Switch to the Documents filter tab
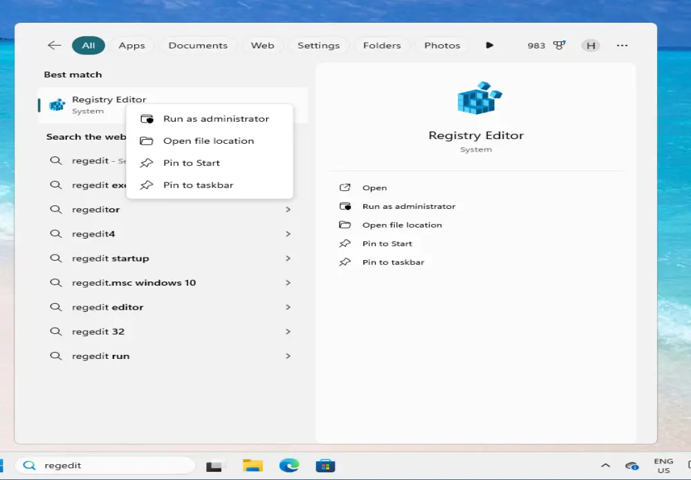Image resolution: width=691 pixels, height=480 pixels. coord(198,46)
